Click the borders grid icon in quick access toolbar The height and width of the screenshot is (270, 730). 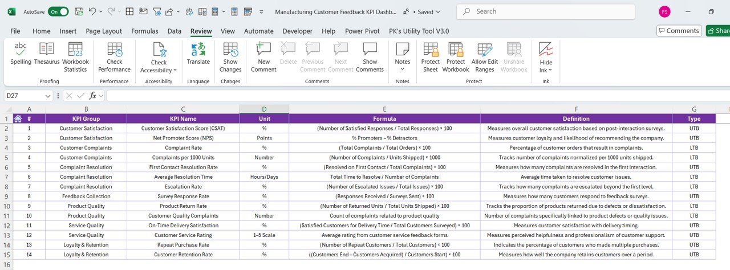click(x=129, y=11)
